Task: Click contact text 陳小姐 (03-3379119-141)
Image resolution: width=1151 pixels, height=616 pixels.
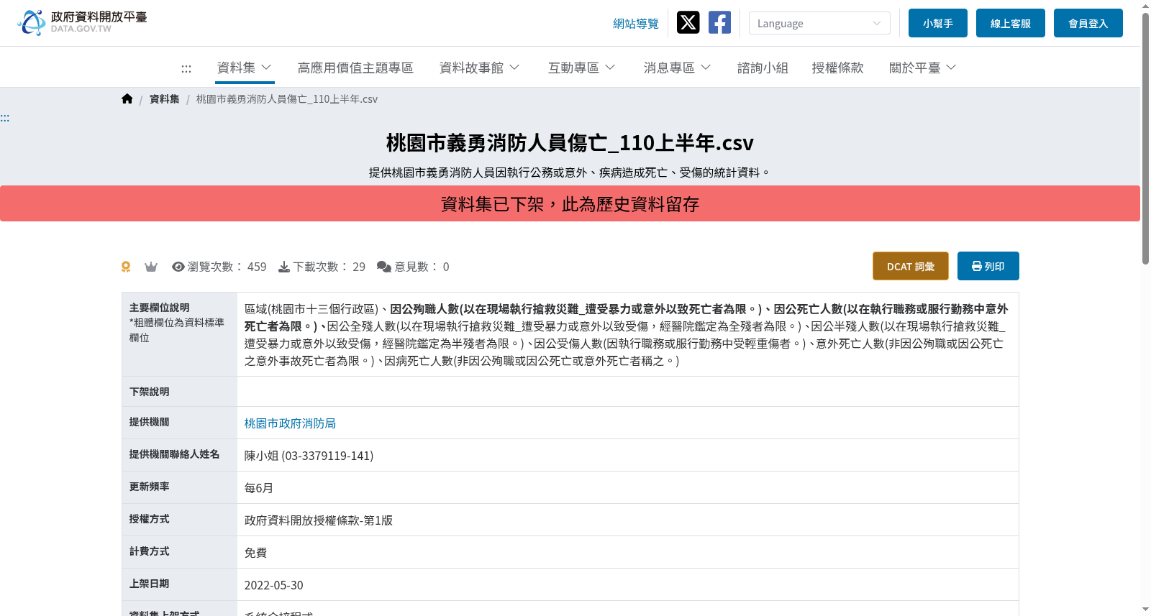Action: point(309,456)
